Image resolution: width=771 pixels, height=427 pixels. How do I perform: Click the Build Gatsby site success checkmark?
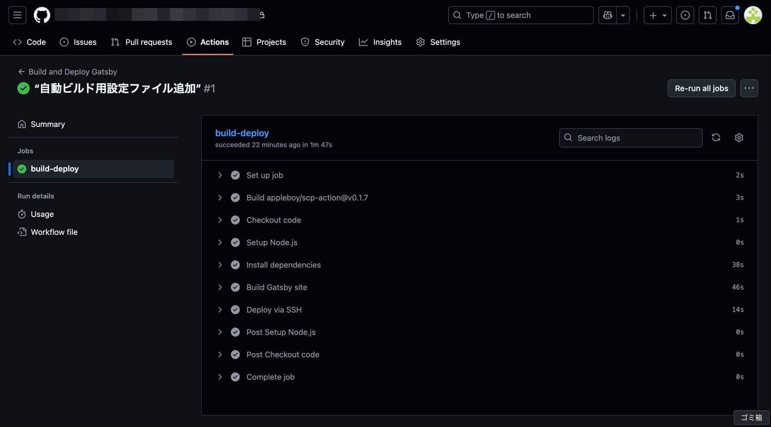click(235, 288)
